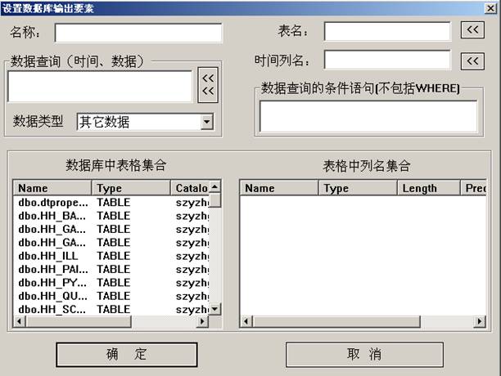501x376 pixels.
Task: Select the dbo.HH_ILL table row
Action: click(x=47, y=256)
